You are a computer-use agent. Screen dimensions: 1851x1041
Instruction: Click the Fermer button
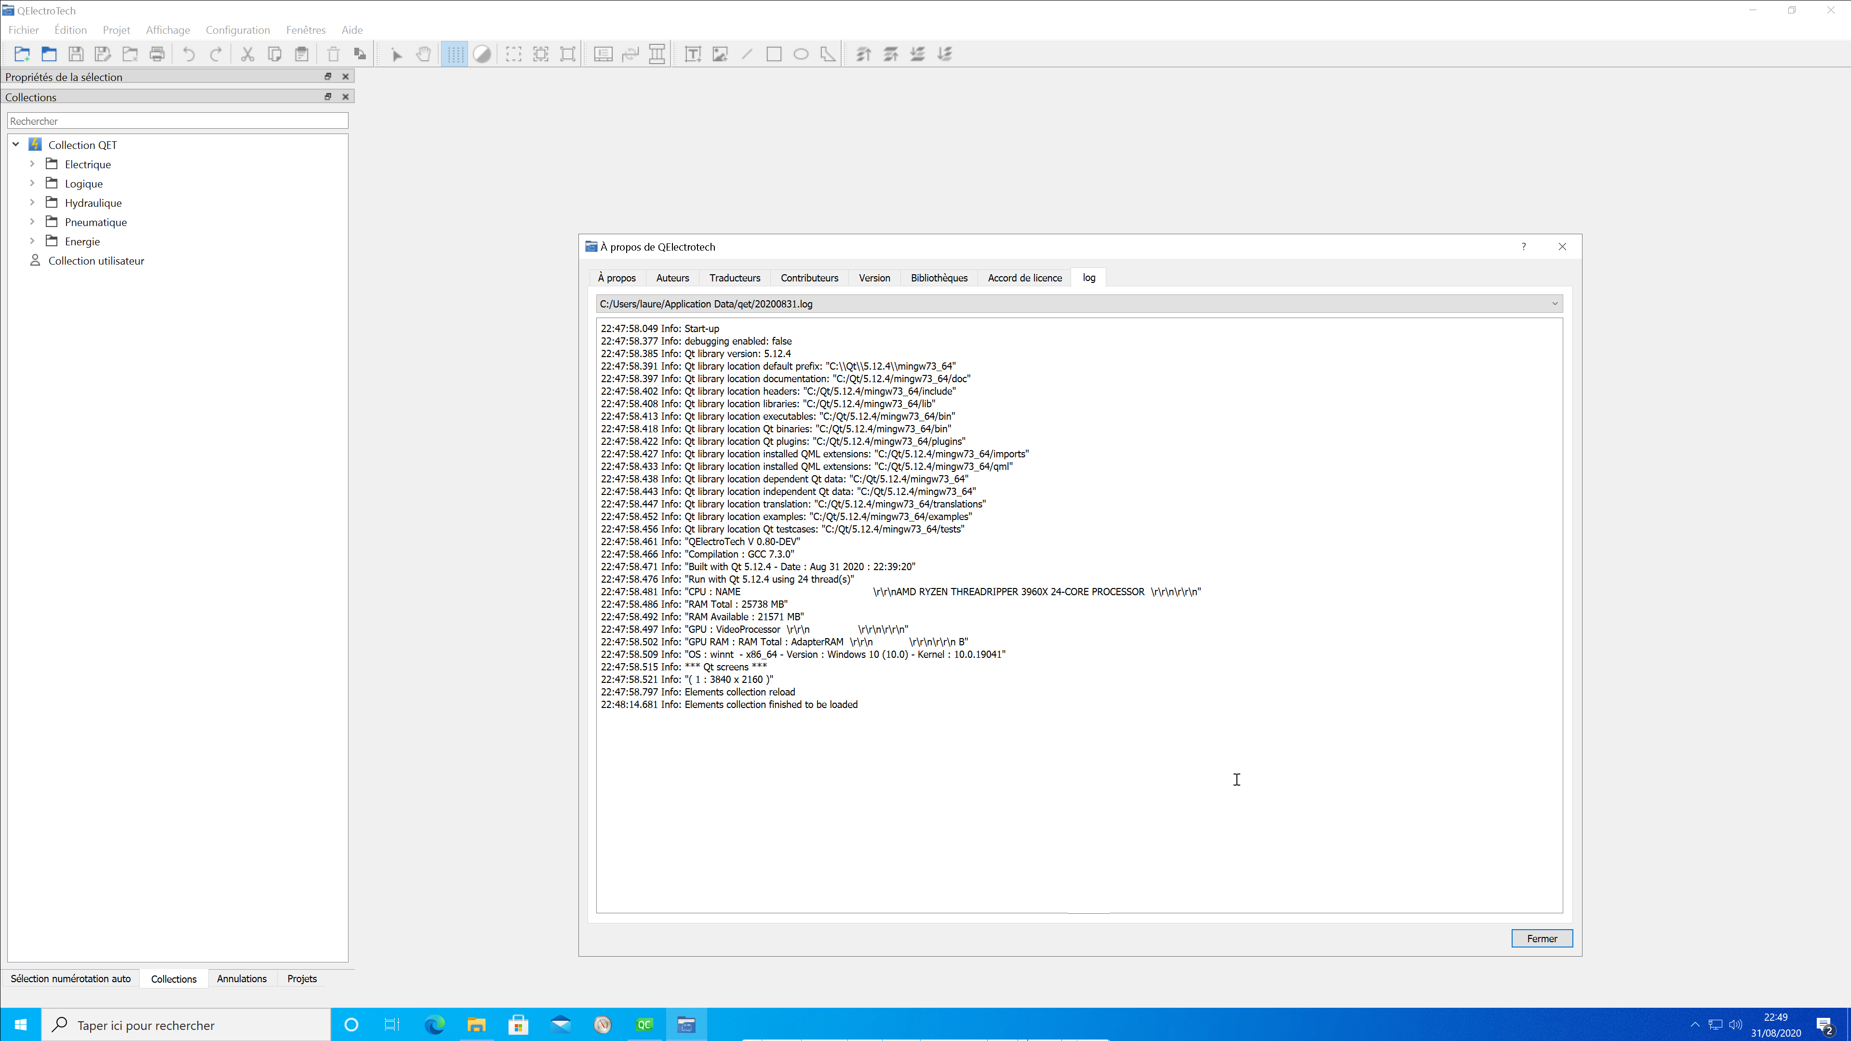[x=1542, y=938]
